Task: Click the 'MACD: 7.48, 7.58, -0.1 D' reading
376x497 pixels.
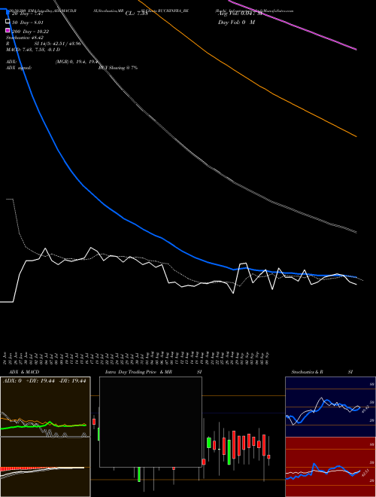Action: coord(33,50)
